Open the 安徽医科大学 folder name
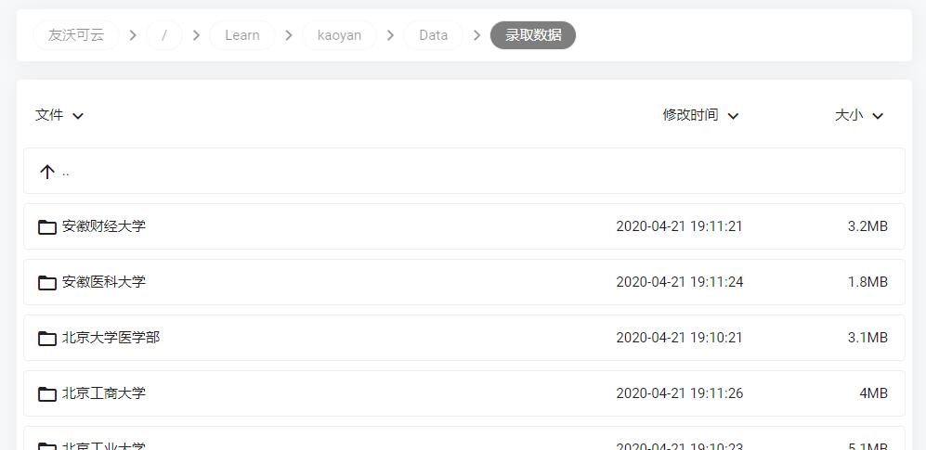This screenshot has width=926, height=450. point(104,282)
